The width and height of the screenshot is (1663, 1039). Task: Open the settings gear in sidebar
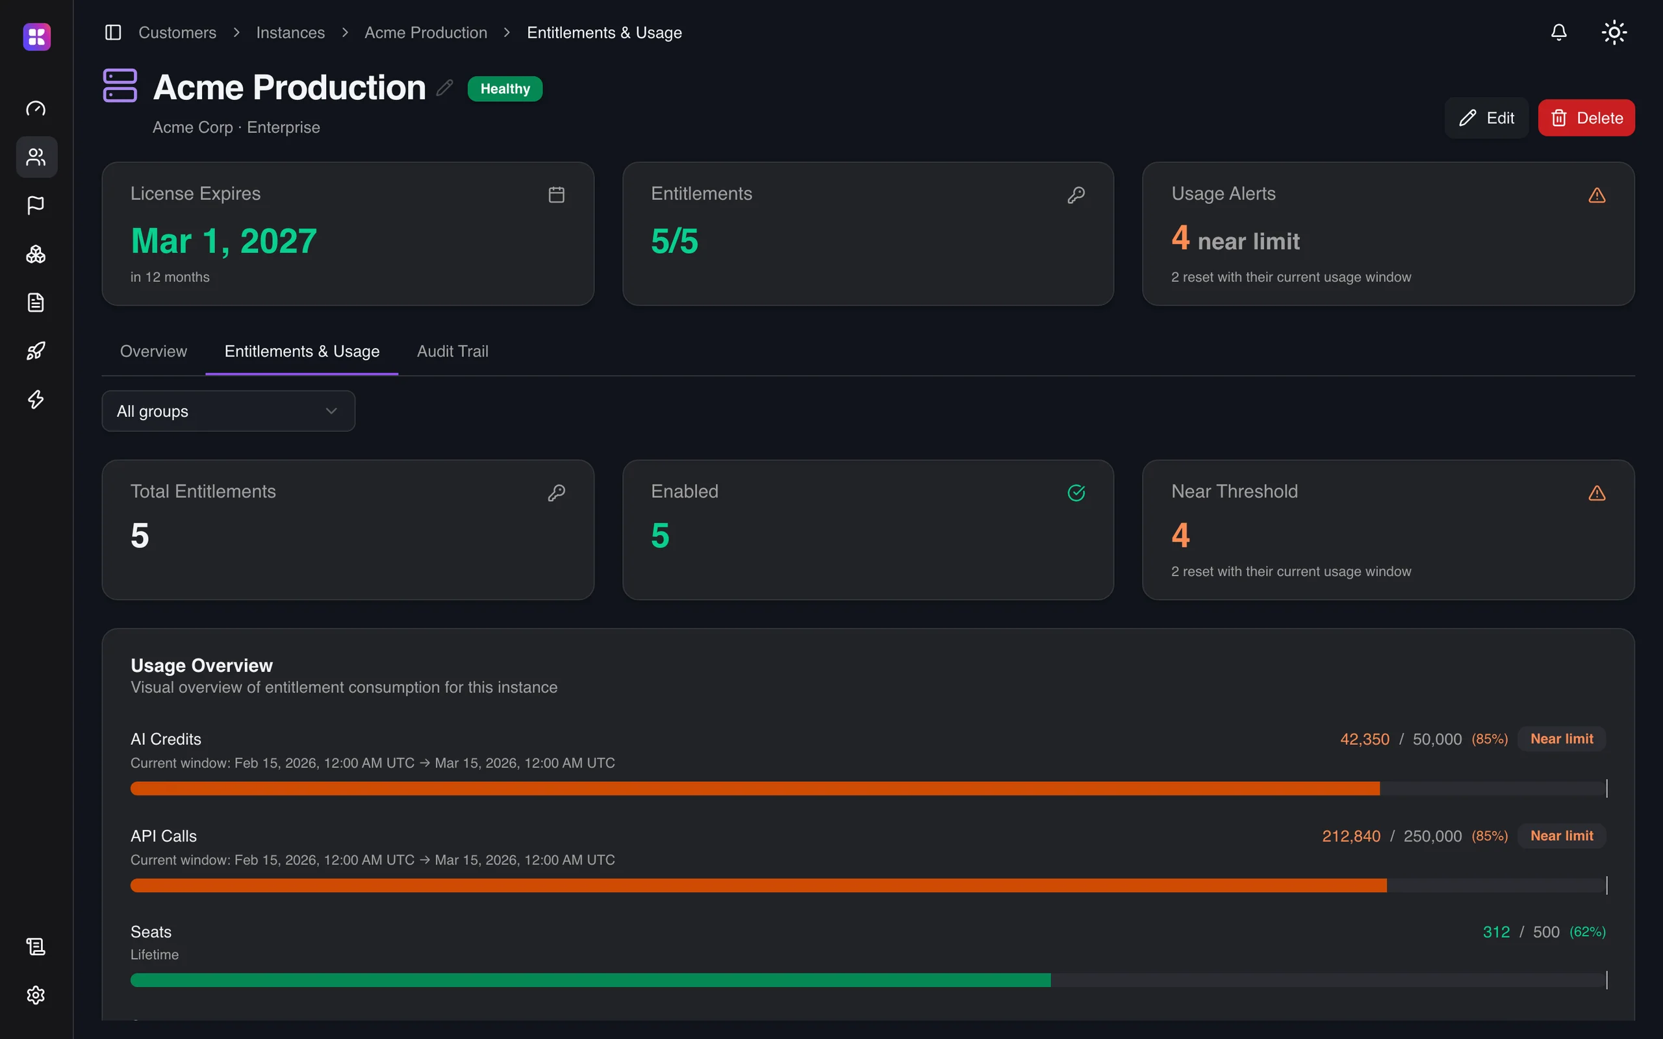36,995
